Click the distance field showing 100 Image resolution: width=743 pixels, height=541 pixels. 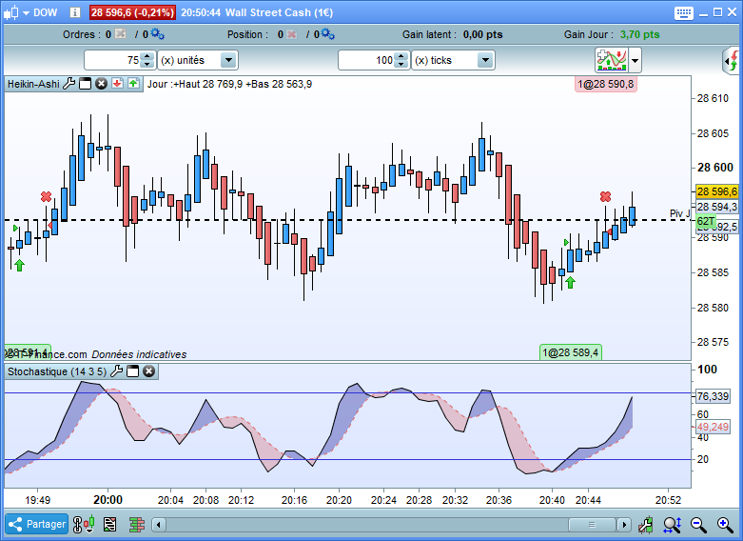click(366, 60)
